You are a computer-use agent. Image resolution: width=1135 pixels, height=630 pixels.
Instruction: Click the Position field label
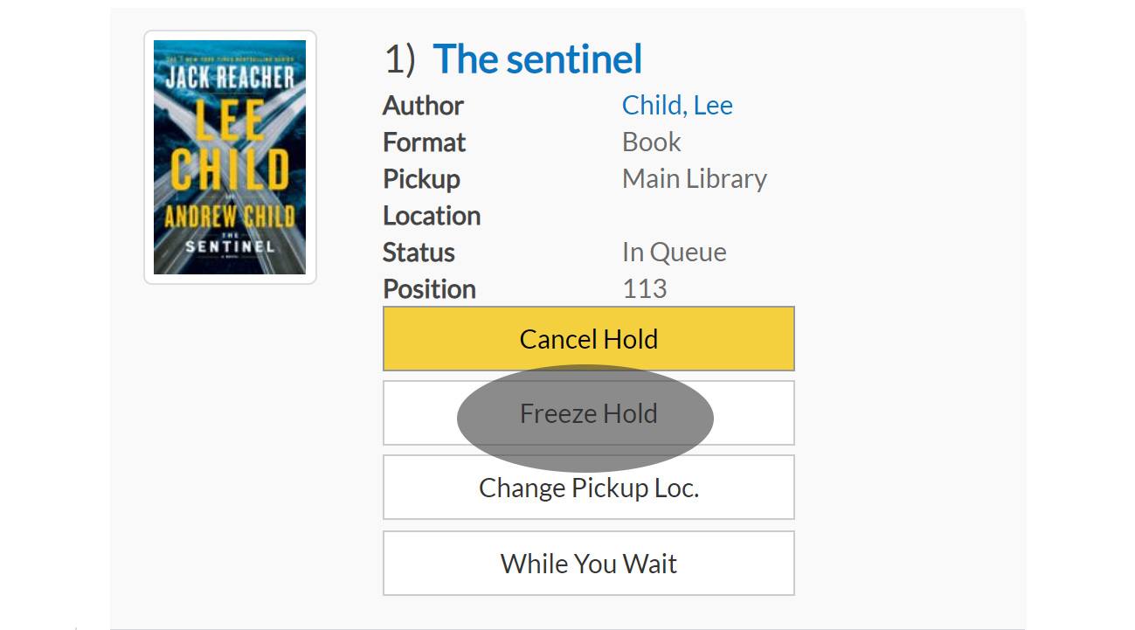click(430, 289)
